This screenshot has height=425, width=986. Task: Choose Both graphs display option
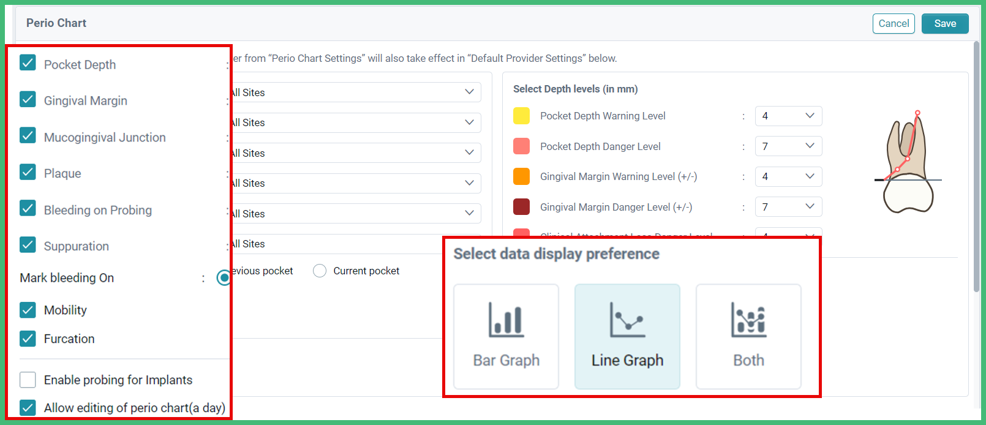(748, 336)
